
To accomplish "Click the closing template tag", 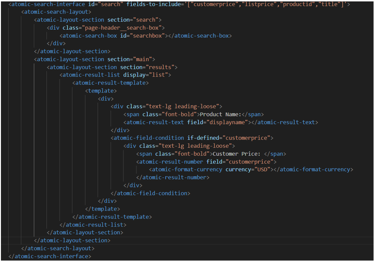I will [x=102, y=209].
